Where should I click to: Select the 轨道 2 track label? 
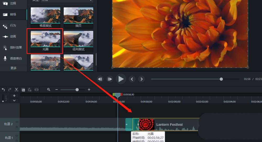click(8, 124)
